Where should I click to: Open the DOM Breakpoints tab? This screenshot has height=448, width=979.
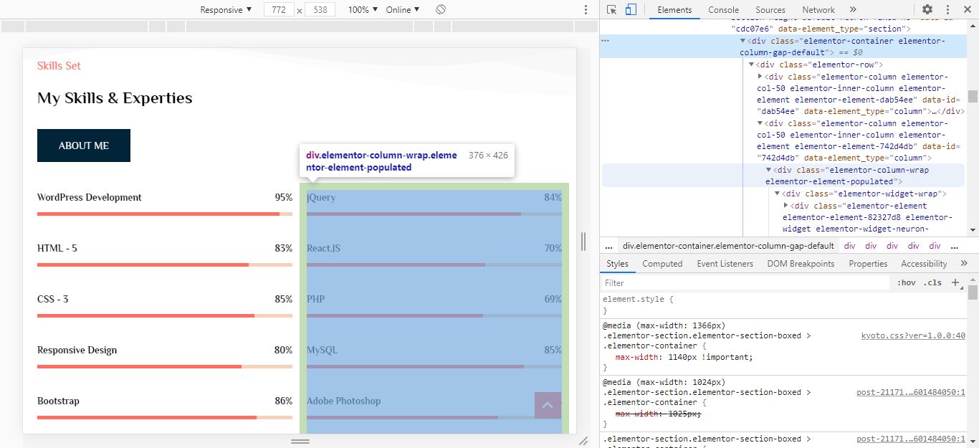(801, 263)
